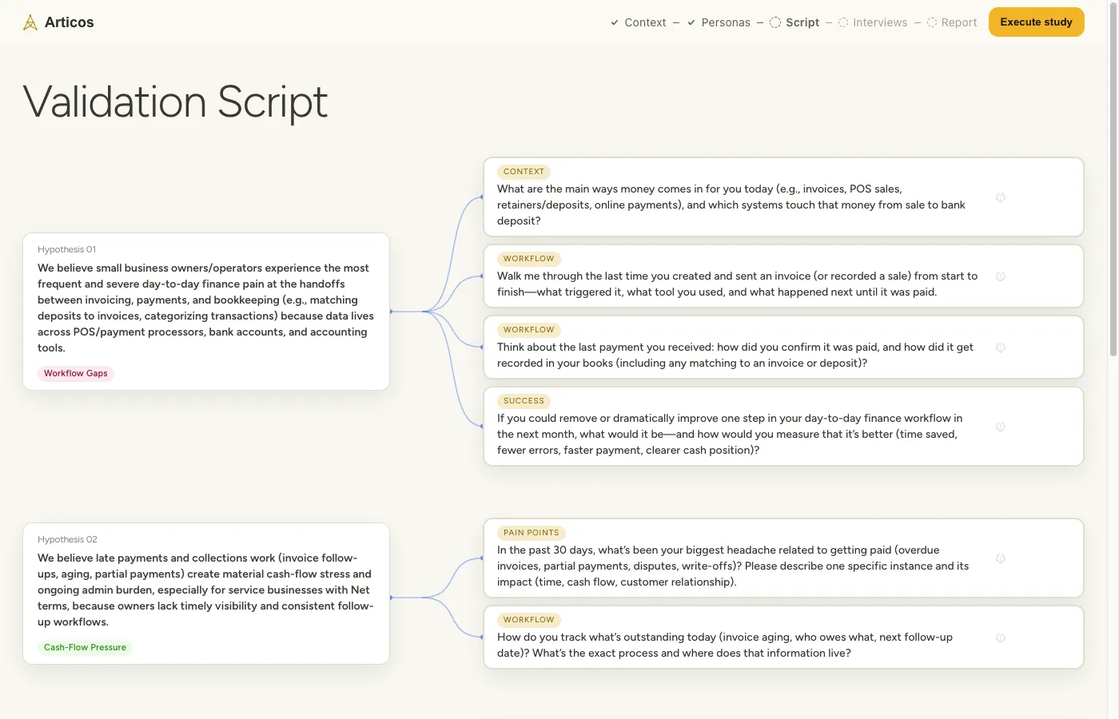Select the hypothesis text about late payments
Viewport: 1119px width, 719px height.
tap(205, 590)
